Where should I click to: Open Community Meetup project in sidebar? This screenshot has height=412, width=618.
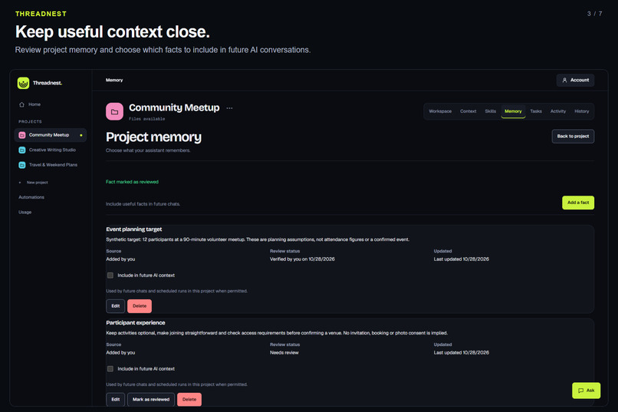coord(51,135)
